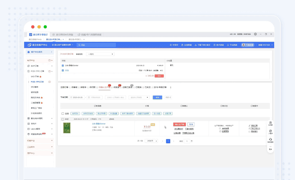Open the 订单详情 link

[x=177, y=133]
